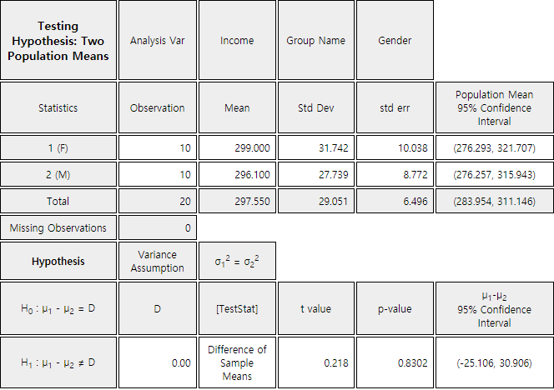Image resolution: width=554 pixels, height=390 pixels.
Task: Click the Gender group cell
Action: (x=395, y=40)
